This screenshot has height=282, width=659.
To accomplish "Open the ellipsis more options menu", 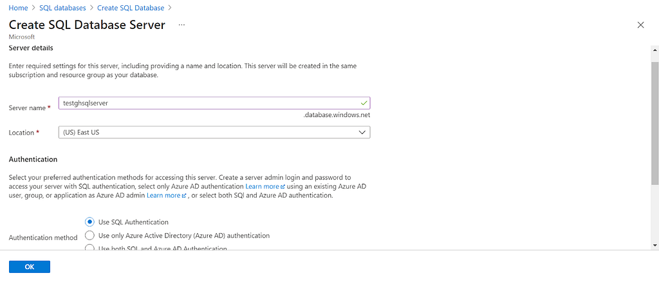I will (181, 25).
